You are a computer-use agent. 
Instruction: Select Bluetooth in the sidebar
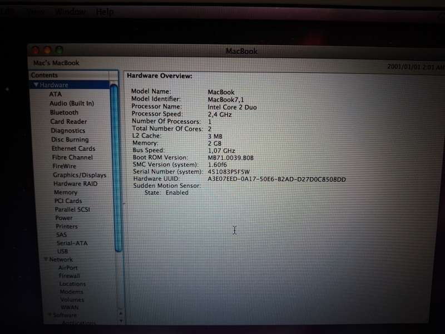point(64,112)
